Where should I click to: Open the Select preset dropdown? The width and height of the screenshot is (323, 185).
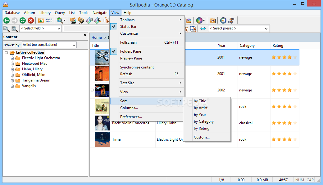238,29
